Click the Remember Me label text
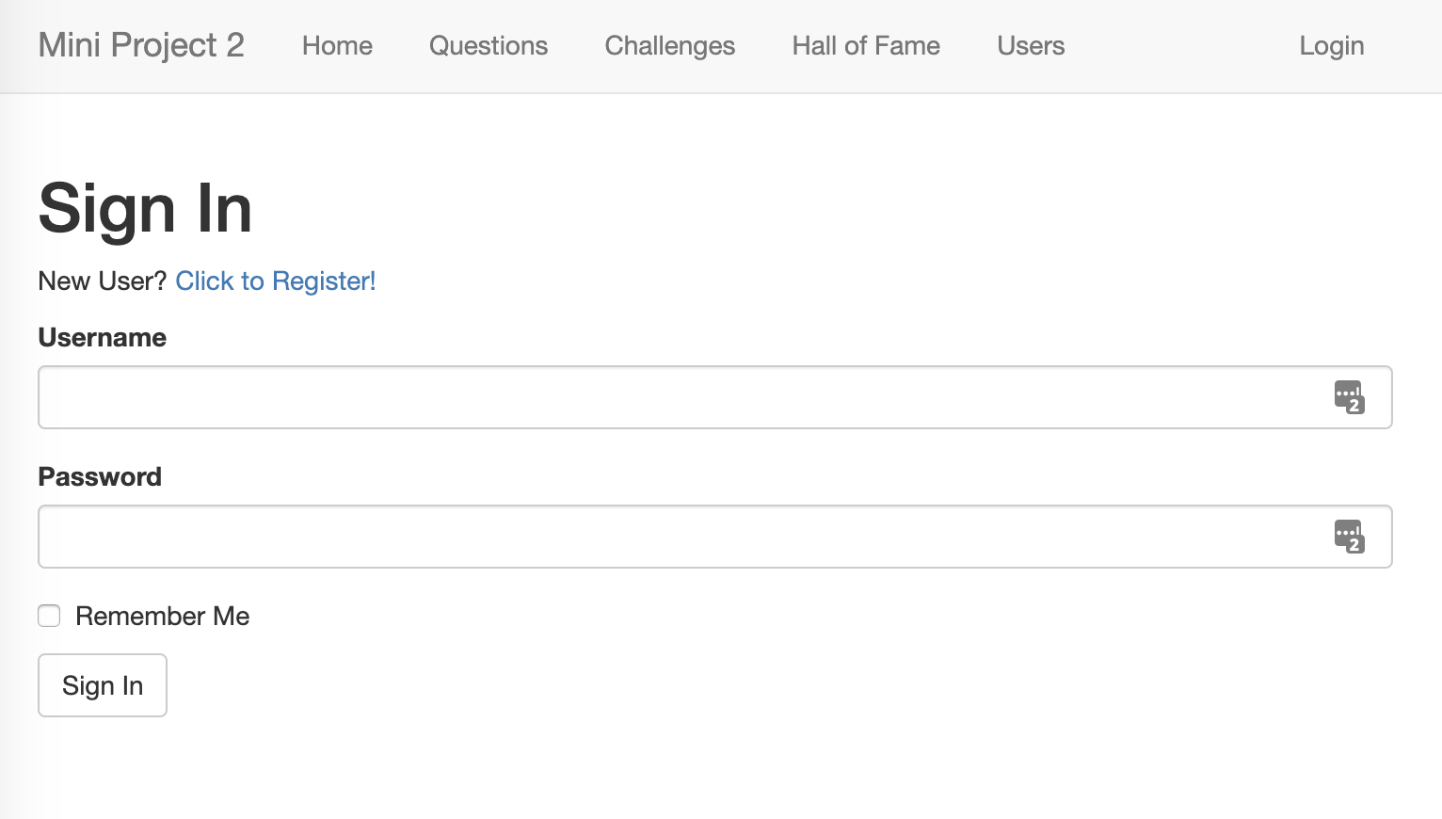The height and width of the screenshot is (819, 1442). pos(162,616)
